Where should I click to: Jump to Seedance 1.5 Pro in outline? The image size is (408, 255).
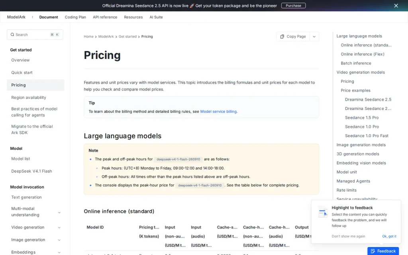[x=362, y=118]
